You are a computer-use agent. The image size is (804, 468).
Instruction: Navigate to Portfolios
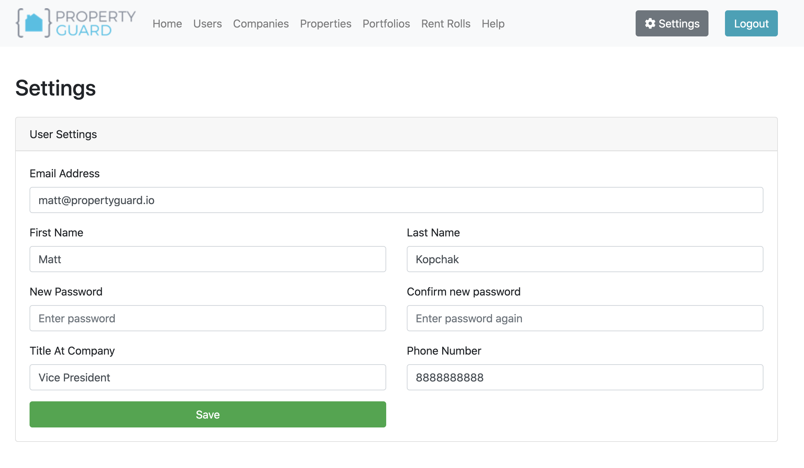pos(386,23)
